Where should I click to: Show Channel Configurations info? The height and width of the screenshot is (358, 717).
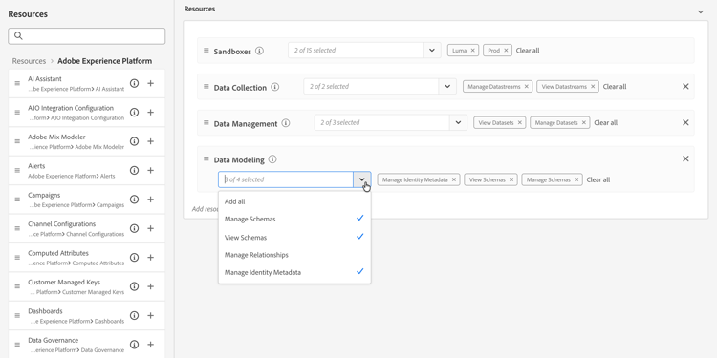coord(134,228)
